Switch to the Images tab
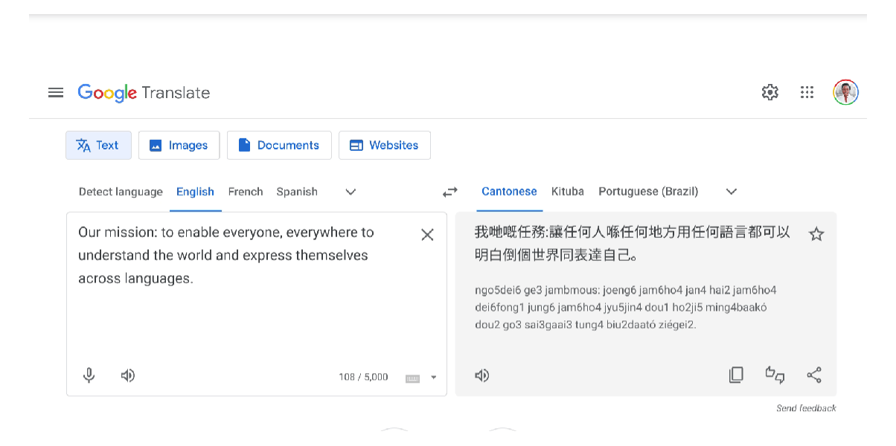The width and height of the screenshot is (896, 446). coord(179,145)
